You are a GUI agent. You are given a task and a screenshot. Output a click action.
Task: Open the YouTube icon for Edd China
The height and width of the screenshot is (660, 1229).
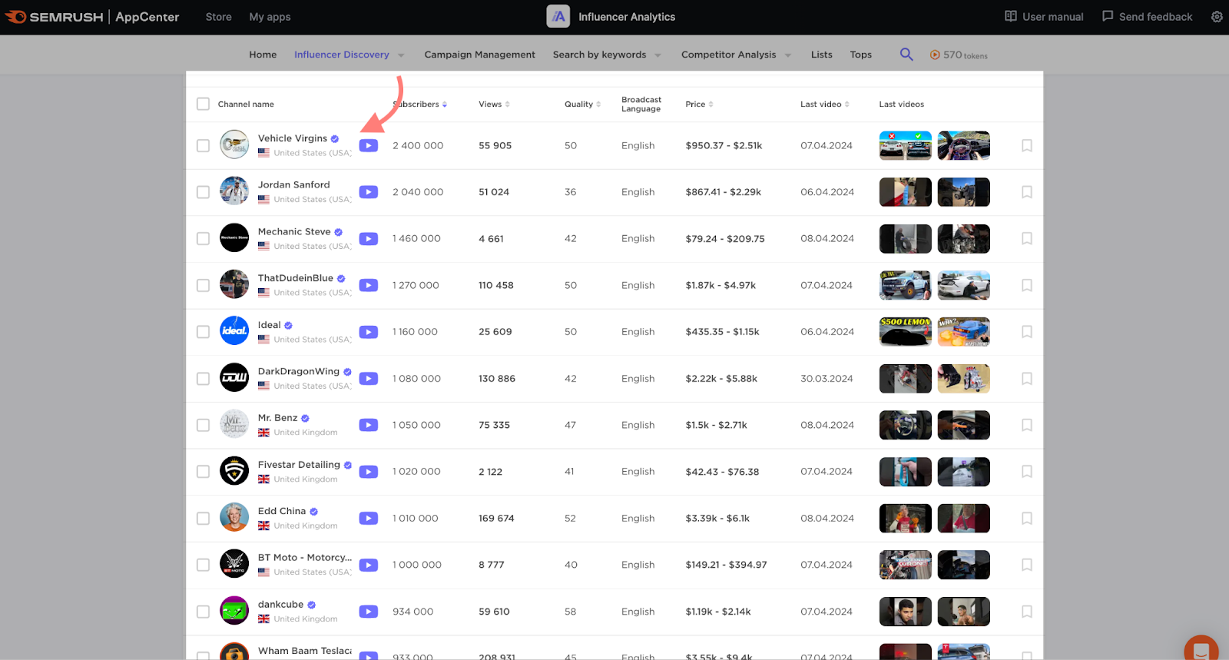(369, 519)
